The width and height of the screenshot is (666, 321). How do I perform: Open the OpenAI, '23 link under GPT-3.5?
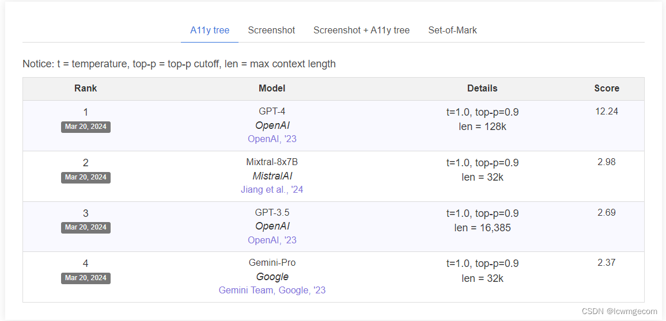(x=273, y=240)
